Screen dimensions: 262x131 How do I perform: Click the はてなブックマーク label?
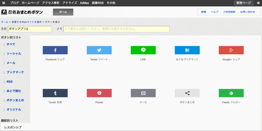(x=187, y=59)
